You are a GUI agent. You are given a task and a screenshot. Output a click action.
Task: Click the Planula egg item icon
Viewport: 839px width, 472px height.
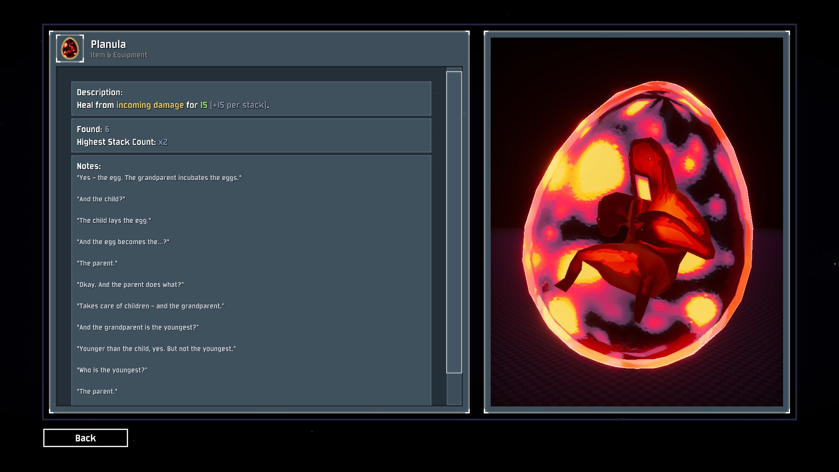[70, 49]
